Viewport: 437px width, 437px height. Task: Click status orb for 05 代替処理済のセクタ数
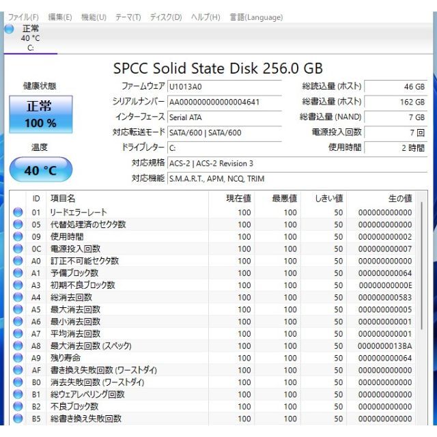pos(18,225)
